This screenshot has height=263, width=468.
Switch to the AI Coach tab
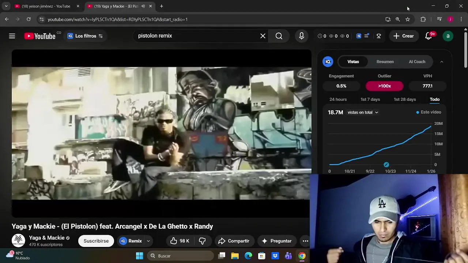(417, 62)
